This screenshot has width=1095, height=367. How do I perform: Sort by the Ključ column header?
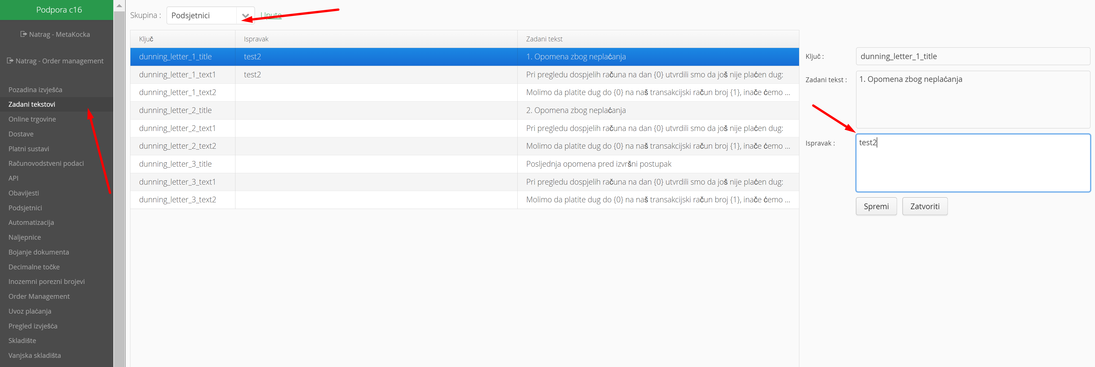(x=146, y=39)
